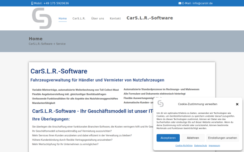The width and height of the screenshot is (244, 152).
Task: Click the CarS.L.R. site logo
Action: tap(42, 18)
